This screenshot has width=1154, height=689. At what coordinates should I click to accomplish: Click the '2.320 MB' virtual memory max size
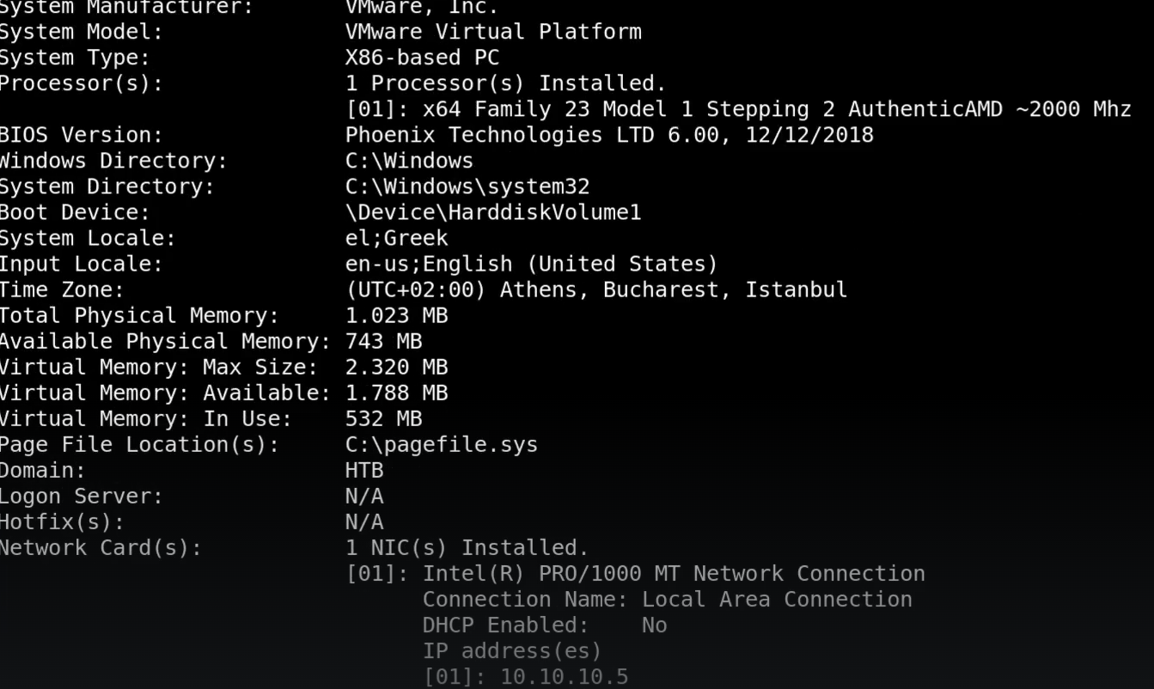click(396, 368)
